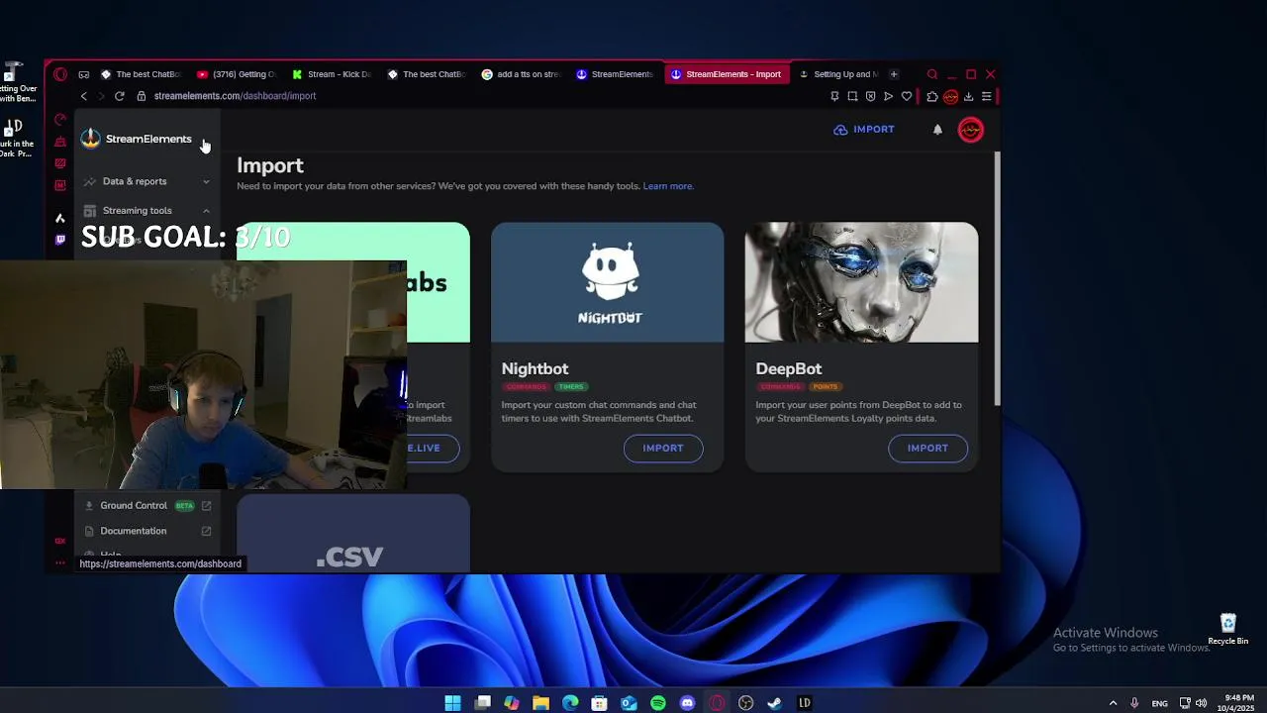Click the padlock site info icon
1267x713 pixels.
click(x=142, y=96)
